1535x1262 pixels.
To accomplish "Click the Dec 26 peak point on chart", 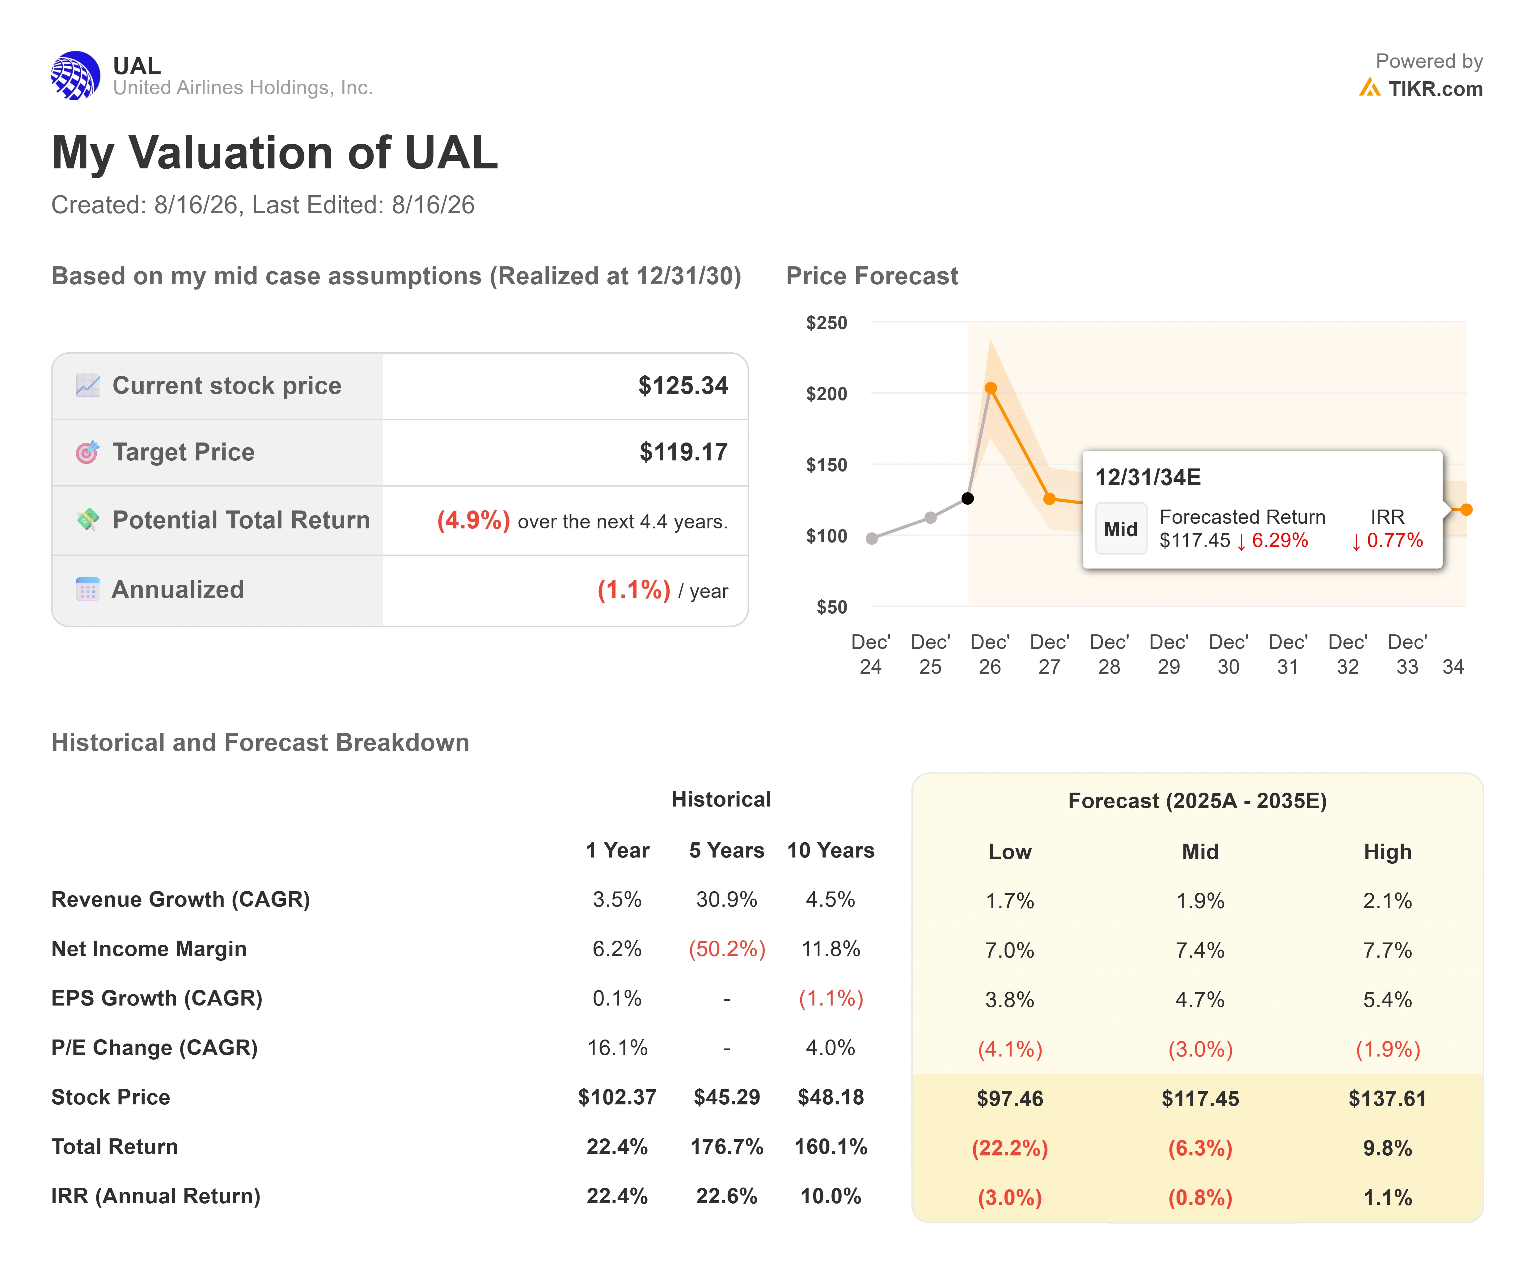I will click(x=991, y=388).
